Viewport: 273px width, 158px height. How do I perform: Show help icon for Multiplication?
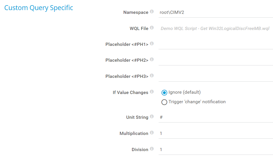(x=152, y=133)
